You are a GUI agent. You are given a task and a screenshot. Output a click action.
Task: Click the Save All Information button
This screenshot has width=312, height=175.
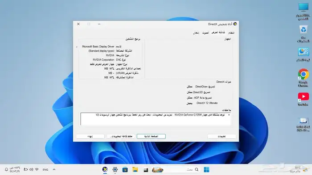click(121, 136)
